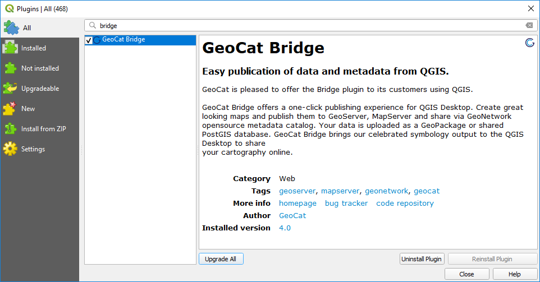
Task: Close the Plugins dialog window
Action: tap(530, 8)
